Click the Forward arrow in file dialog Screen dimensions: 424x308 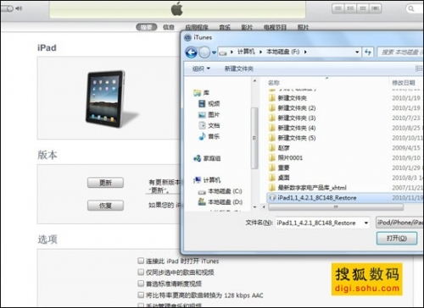point(204,52)
